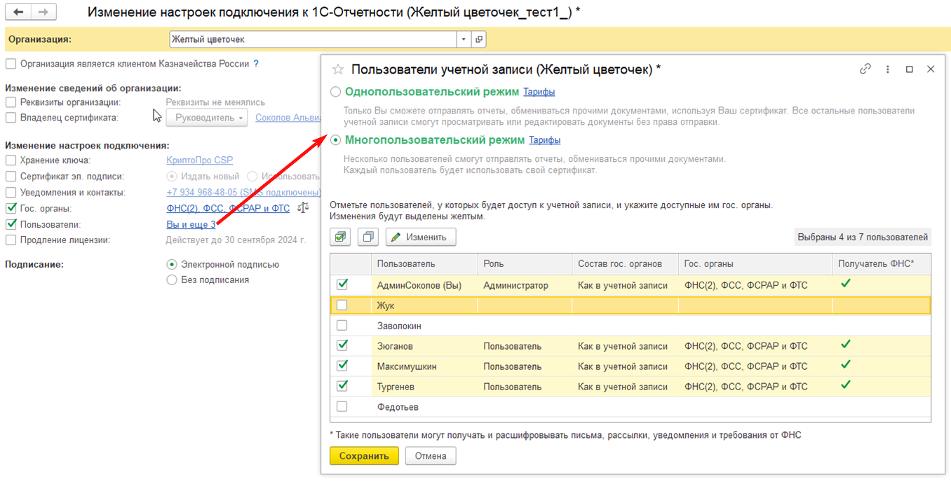Select the Федотьев user name cell

[x=424, y=407]
